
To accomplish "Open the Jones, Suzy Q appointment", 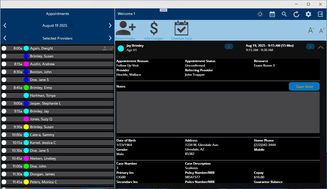I will [57, 119].
